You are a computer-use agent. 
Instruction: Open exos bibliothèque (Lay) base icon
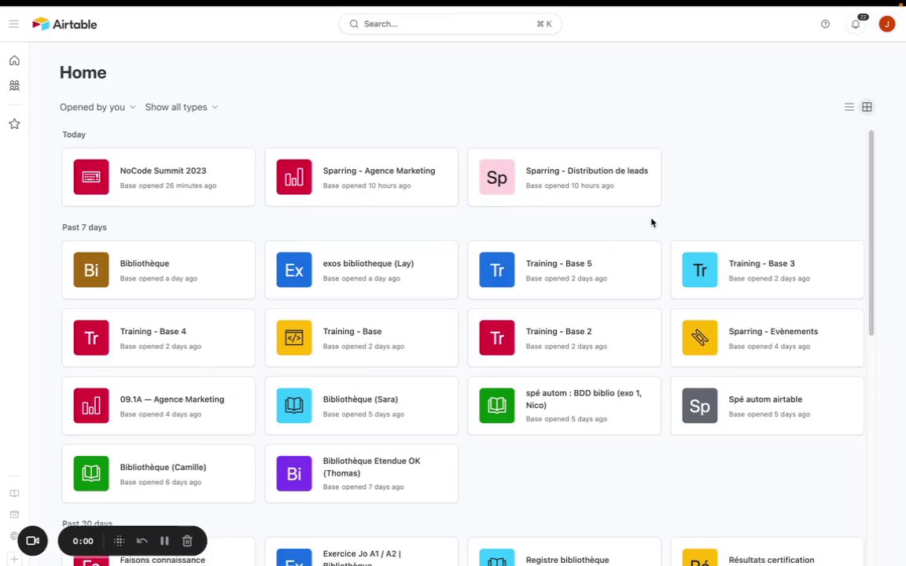(294, 270)
